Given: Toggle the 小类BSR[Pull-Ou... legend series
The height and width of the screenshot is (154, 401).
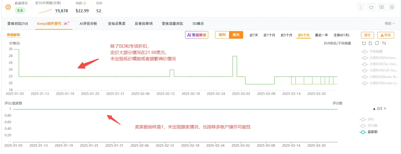Looking at the screenshot, I should [379, 70].
